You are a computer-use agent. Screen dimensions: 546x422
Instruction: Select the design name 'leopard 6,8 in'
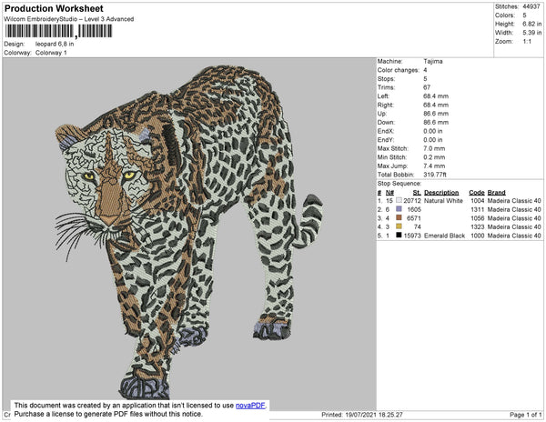click(55, 45)
